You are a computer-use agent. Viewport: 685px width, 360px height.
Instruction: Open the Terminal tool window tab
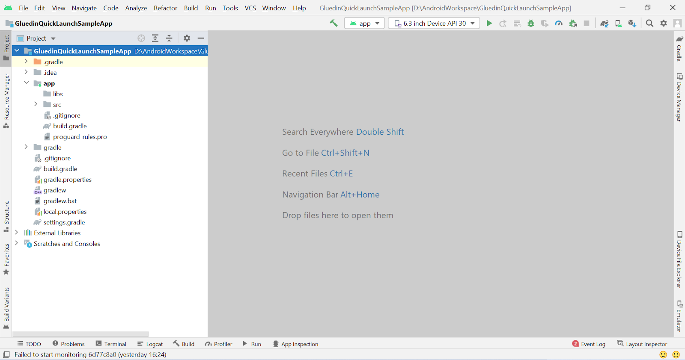111,344
